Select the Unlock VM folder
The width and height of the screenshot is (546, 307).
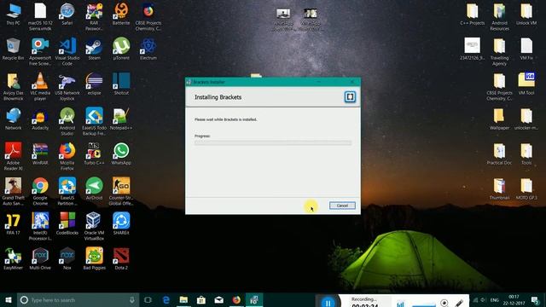pos(526,14)
